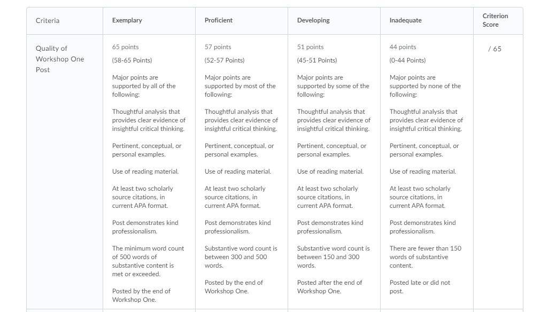Viewport: 533px width, 312px height.
Task: Click the (0-44 Points) range text
Action: pos(407,60)
